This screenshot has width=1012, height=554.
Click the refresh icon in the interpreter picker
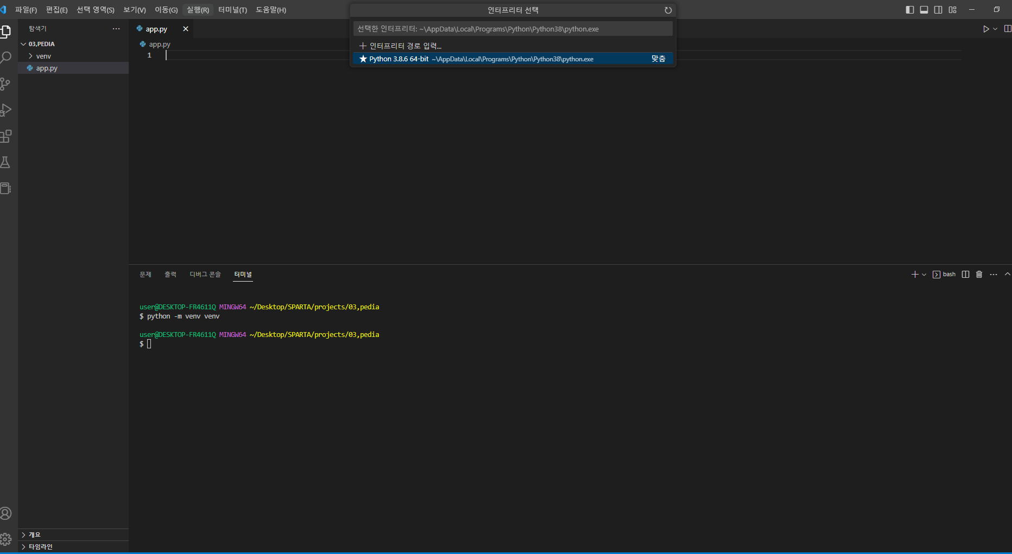point(668,10)
